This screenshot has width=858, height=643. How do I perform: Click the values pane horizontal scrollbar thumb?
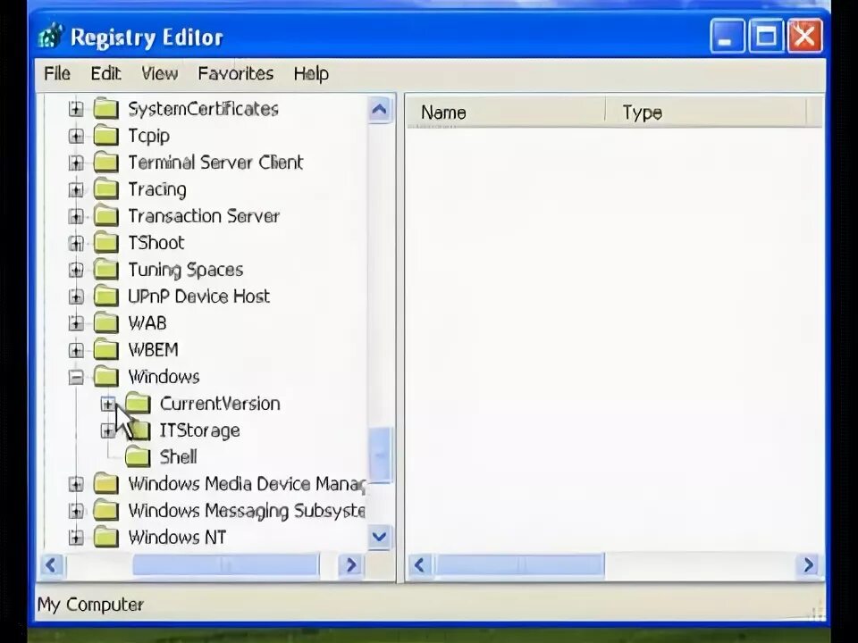click(x=518, y=564)
